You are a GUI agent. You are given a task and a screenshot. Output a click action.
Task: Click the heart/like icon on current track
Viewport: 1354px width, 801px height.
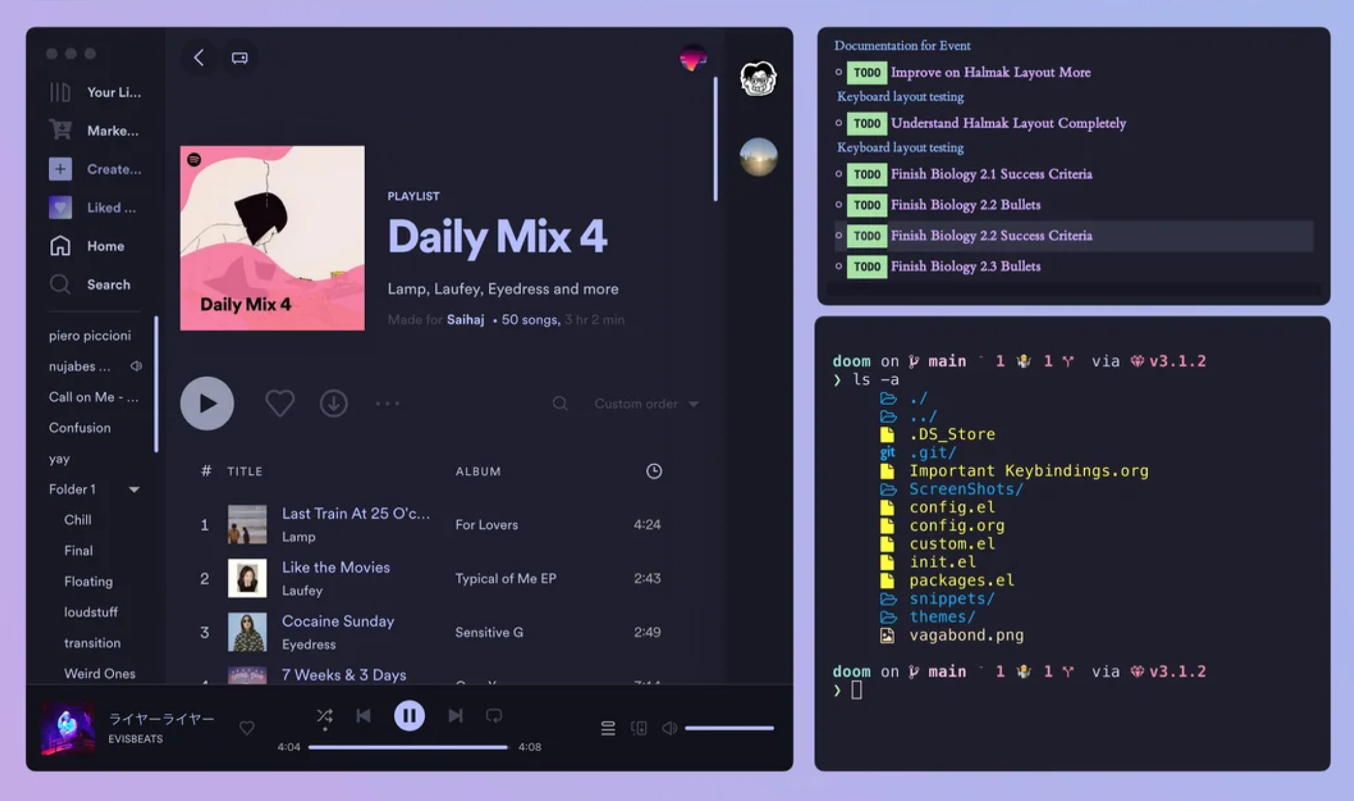coord(247,726)
